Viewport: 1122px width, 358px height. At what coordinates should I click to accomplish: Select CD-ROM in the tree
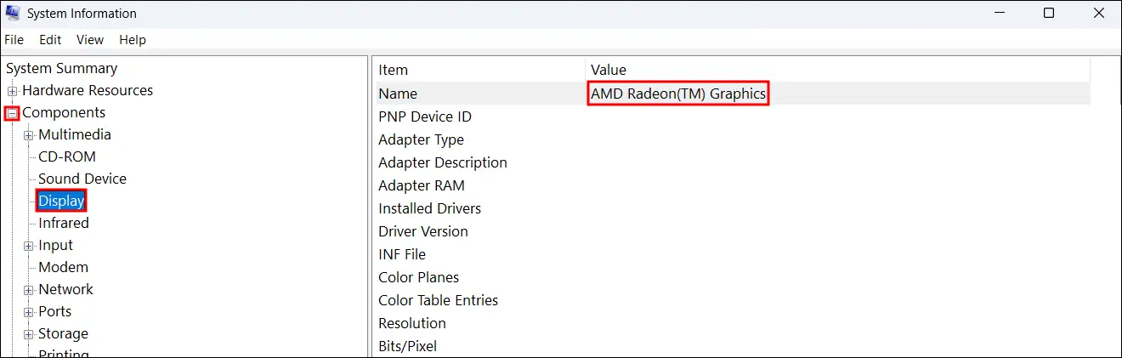coord(67,156)
